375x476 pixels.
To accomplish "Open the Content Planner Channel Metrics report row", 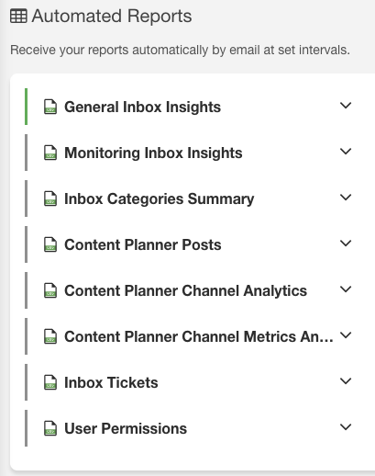I will click(x=190, y=336).
